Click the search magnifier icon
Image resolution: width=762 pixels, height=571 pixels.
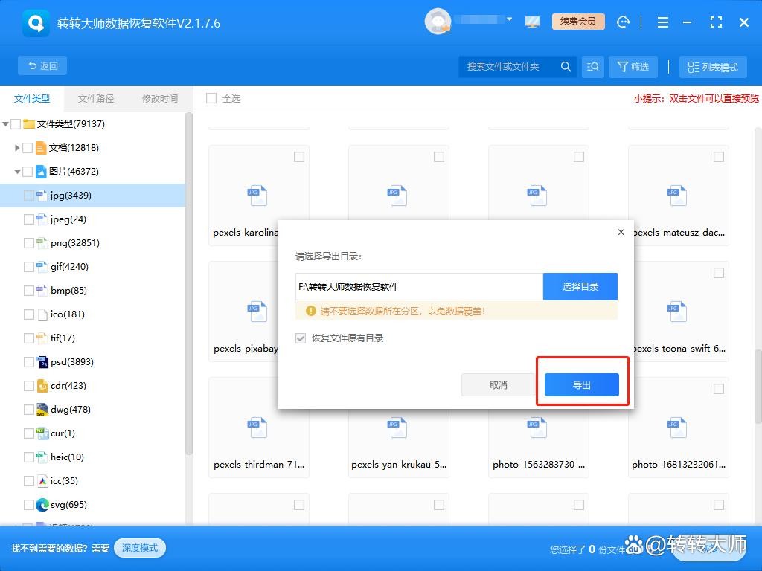(x=566, y=67)
